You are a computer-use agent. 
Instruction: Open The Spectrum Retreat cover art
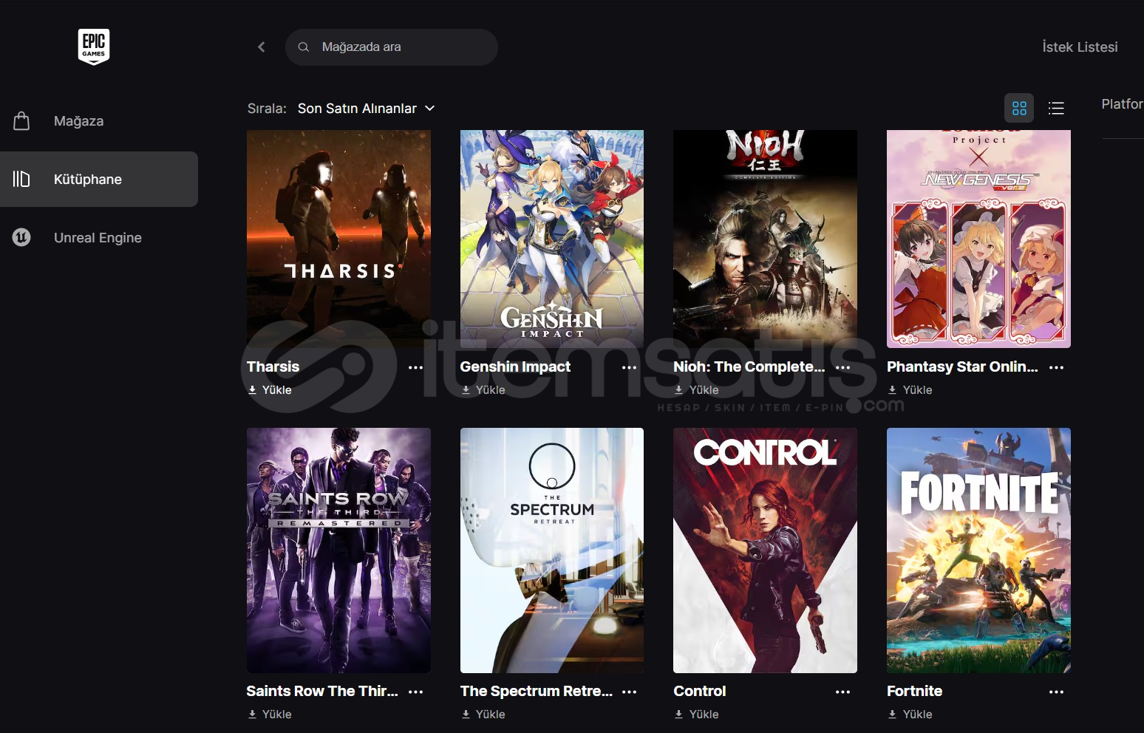[552, 550]
